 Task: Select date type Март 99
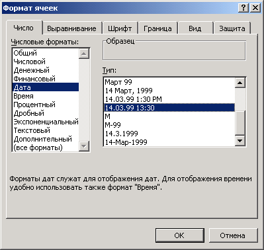coord(169,82)
